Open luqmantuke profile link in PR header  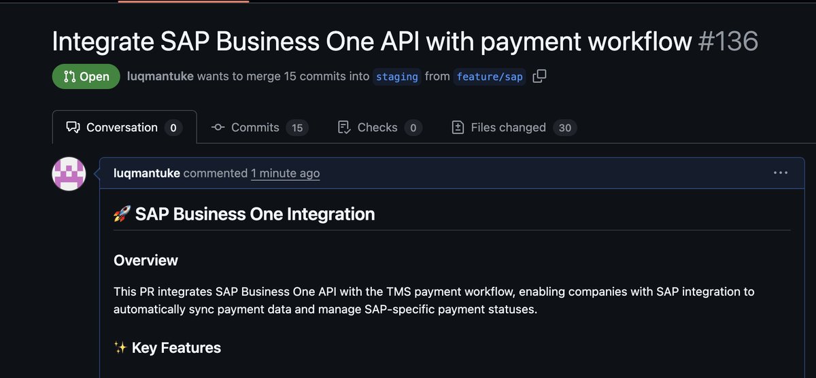point(160,76)
